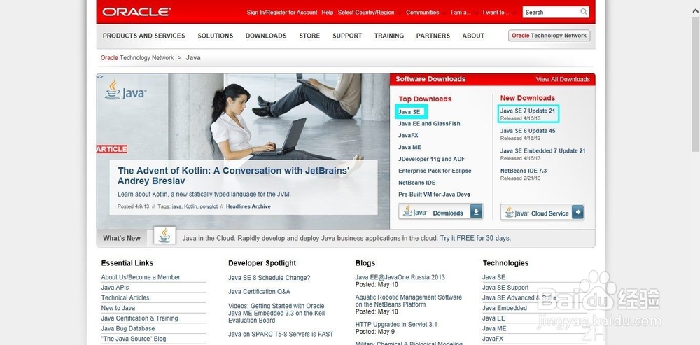This screenshot has width=700, height=345.
Task: Click the Oracle logo
Action: tap(136, 12)
